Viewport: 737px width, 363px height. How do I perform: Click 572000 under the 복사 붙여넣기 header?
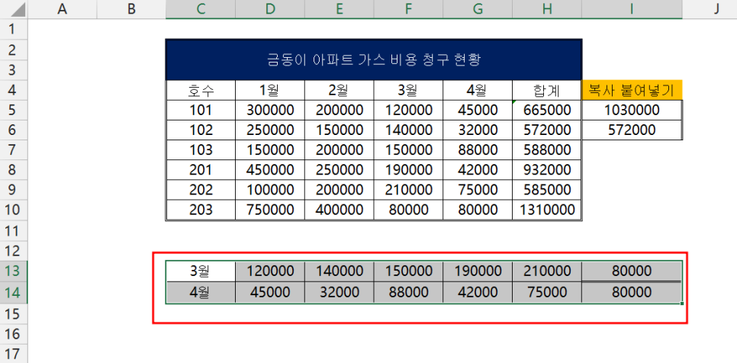pos(632,130)
